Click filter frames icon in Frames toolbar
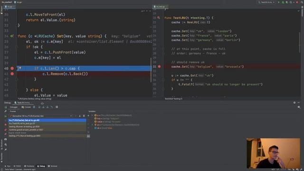Screen dimensions: 304x171 (84, 116)
